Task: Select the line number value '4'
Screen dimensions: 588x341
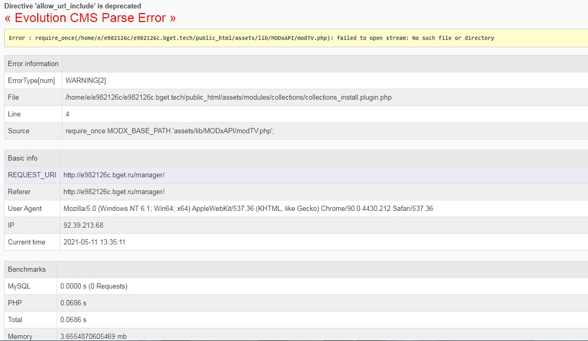Action: pos(68,114)
